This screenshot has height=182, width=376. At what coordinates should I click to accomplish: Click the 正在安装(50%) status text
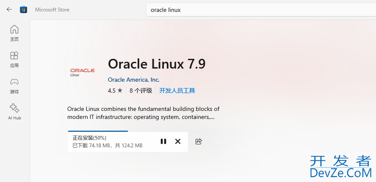click(89, 138)
